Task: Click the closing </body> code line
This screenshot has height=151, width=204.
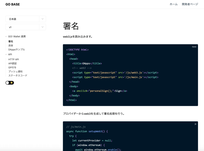Action: [75, 95]
